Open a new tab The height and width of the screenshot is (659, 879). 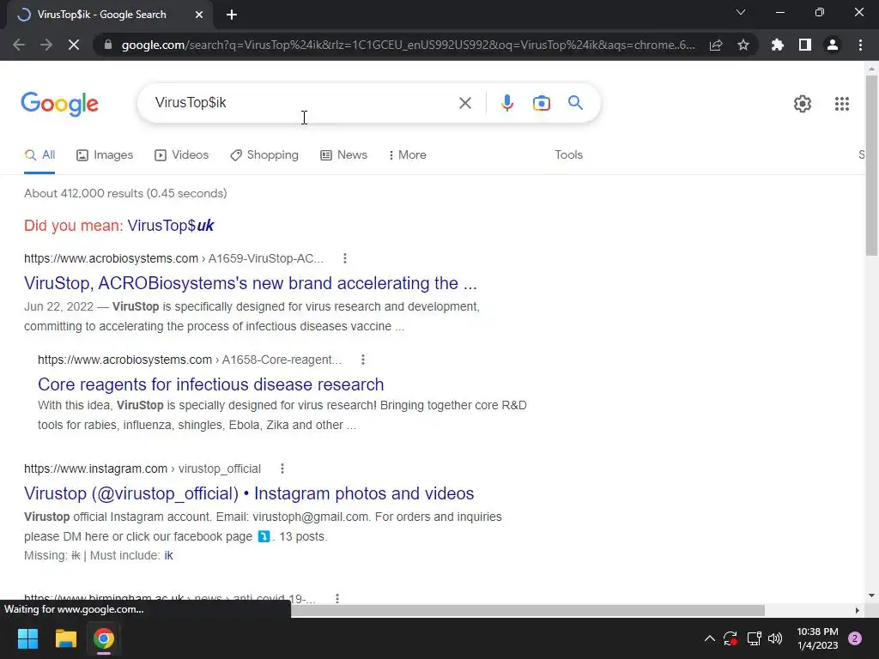232,15
